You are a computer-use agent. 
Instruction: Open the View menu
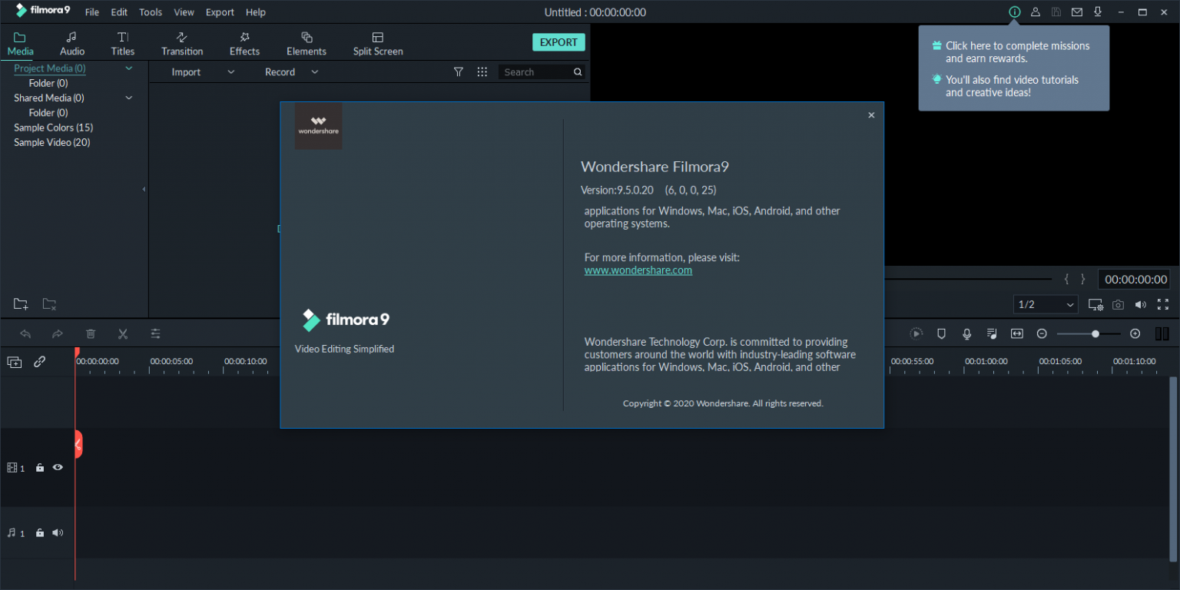coord(184,12)
